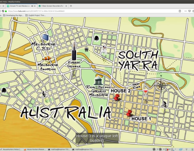Open the Developing the Algo... bookmark folder
This screenshot has width=194, height=151.
(x=13, y=15)
